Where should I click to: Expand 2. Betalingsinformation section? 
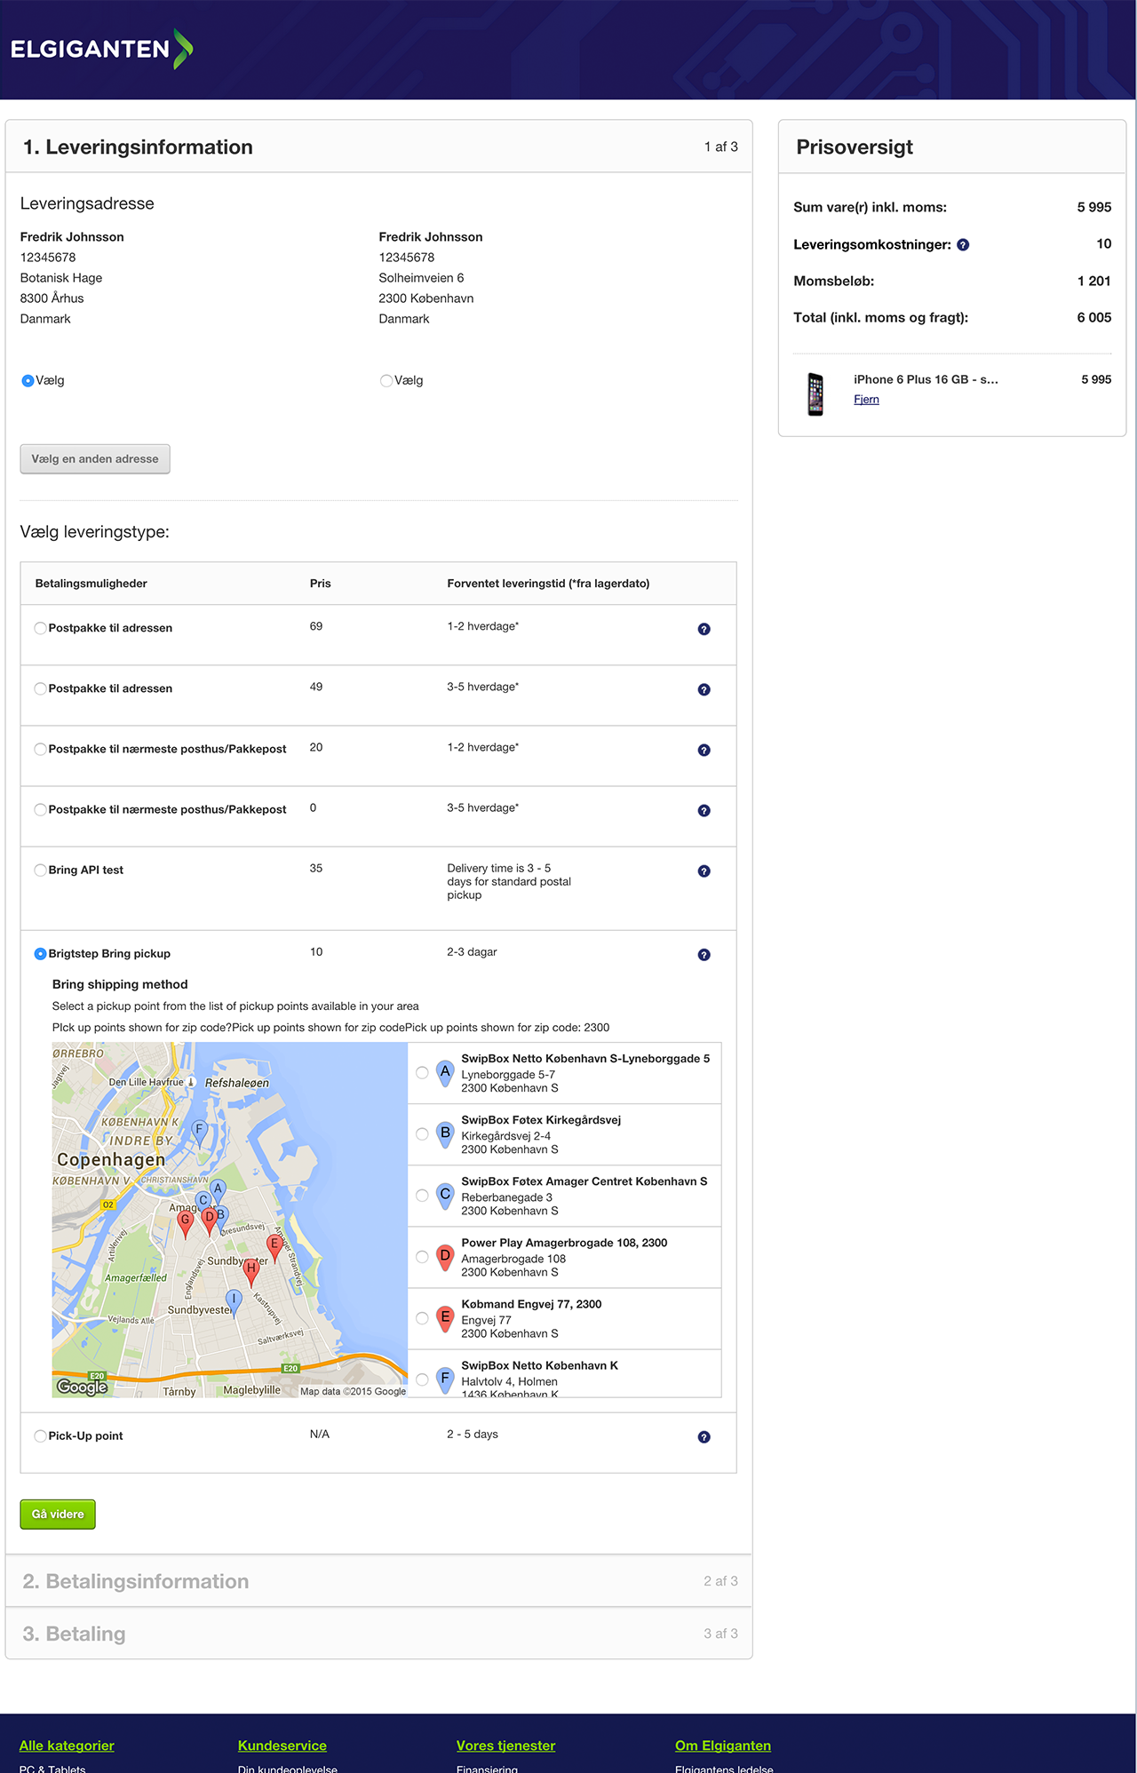point(379,1581)
